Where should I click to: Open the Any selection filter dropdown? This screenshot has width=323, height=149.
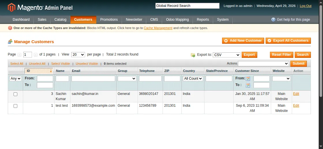[x=16, y=79]
